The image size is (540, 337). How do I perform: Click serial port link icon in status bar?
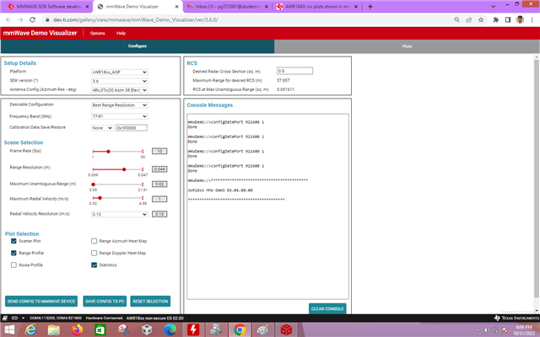[x=14, y=318]
